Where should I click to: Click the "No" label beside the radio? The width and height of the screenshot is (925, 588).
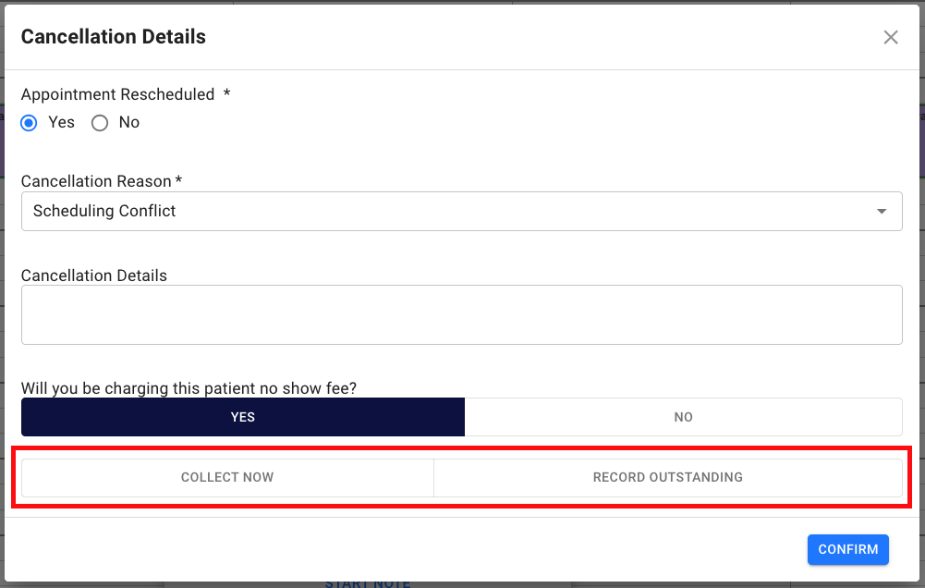tap(129, 123)
